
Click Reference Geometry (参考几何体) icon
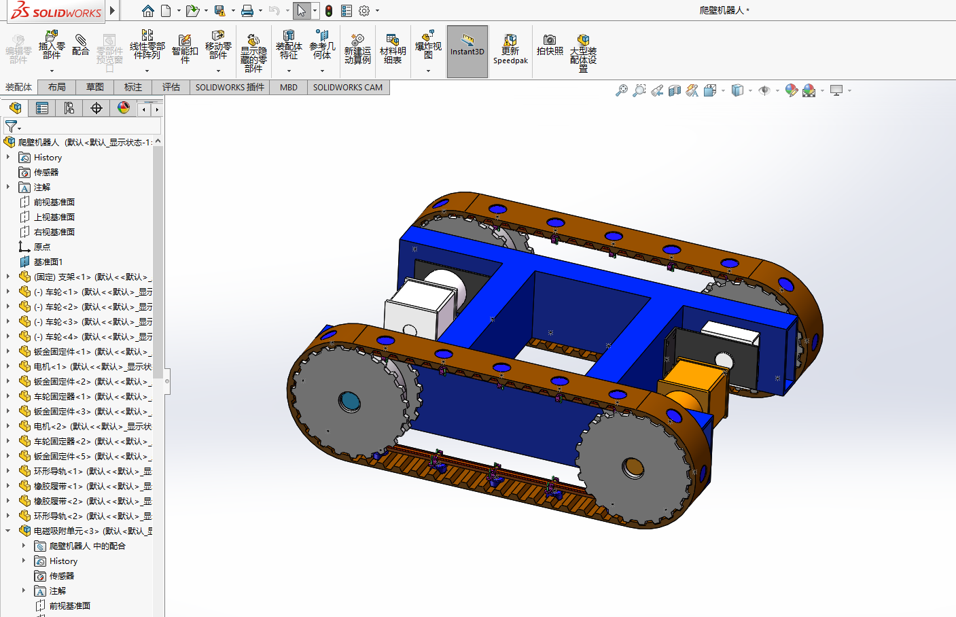pos(322,45)
